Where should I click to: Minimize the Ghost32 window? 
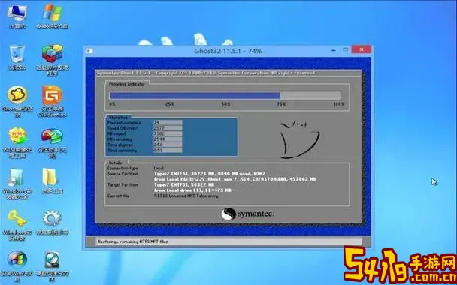click(x=334, y=50)
